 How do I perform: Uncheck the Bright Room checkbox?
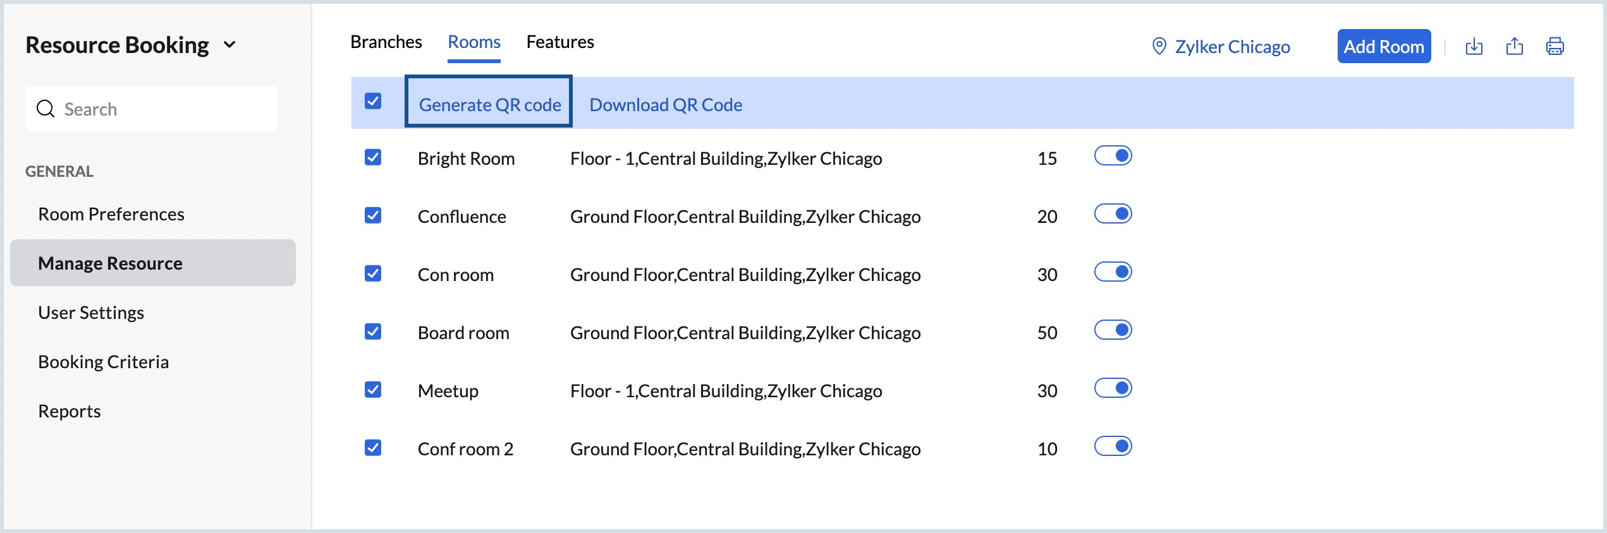[x=373, y=157]
